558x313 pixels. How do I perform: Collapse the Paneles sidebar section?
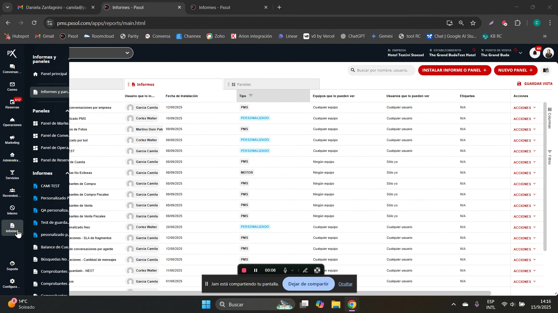[x=67, y=111]
